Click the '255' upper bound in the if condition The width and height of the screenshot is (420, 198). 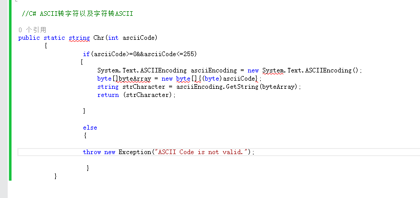click(188, 54)
